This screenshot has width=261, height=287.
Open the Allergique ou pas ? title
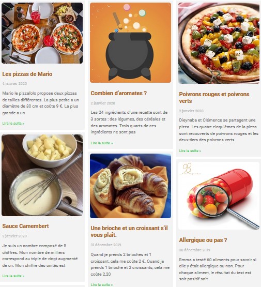click(203, 240)
